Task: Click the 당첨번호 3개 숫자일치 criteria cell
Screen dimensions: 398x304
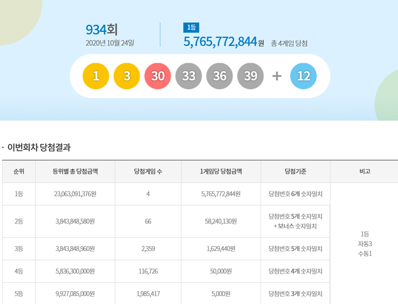Action: click(296, 293)
